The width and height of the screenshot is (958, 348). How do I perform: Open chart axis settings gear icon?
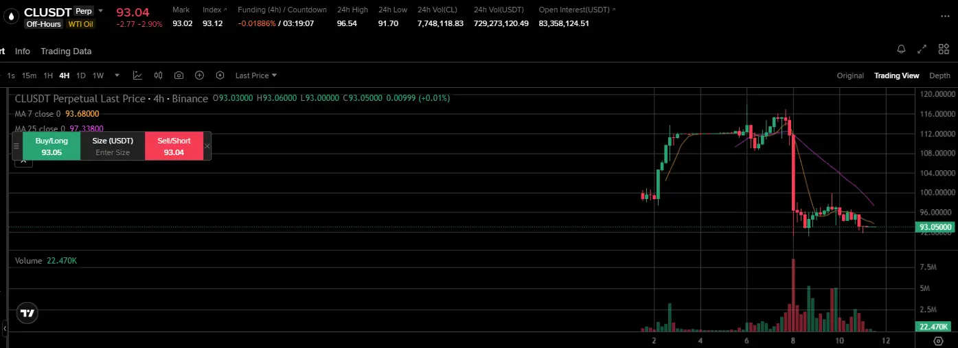938,341
